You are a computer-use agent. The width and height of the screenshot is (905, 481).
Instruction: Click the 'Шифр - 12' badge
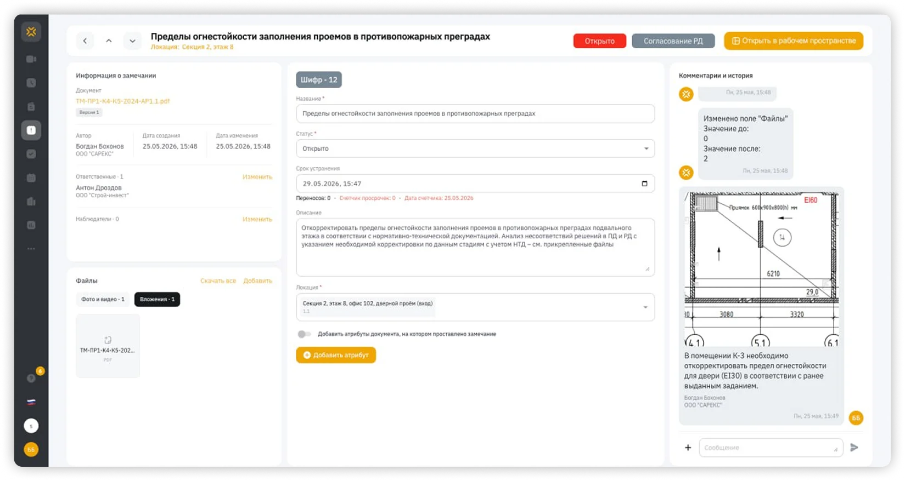[x=319, y=80]
